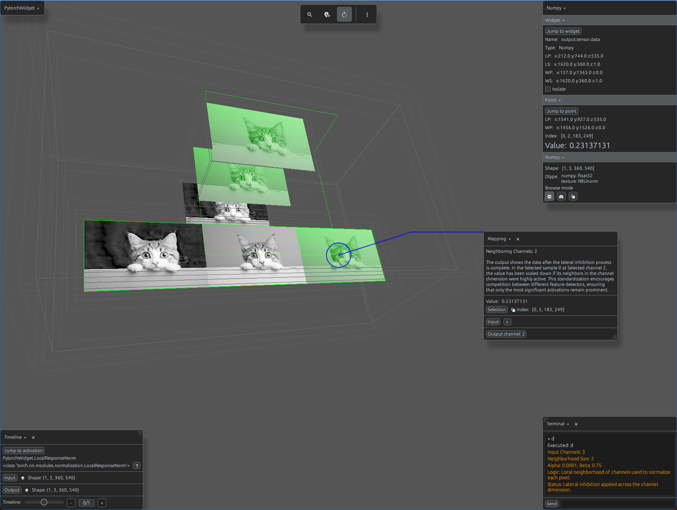Enable the Isolate checkbox

tap(548, 89)
